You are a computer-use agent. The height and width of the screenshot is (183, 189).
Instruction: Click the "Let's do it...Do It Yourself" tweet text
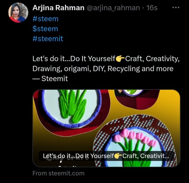click(x=74, y=59)
